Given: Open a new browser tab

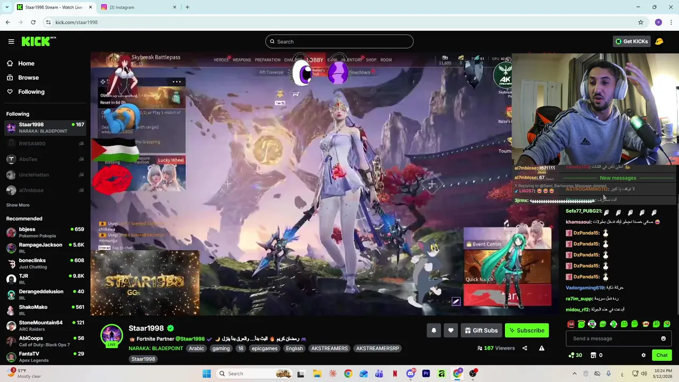Looking at the screenshot, I should pos(187,7).
